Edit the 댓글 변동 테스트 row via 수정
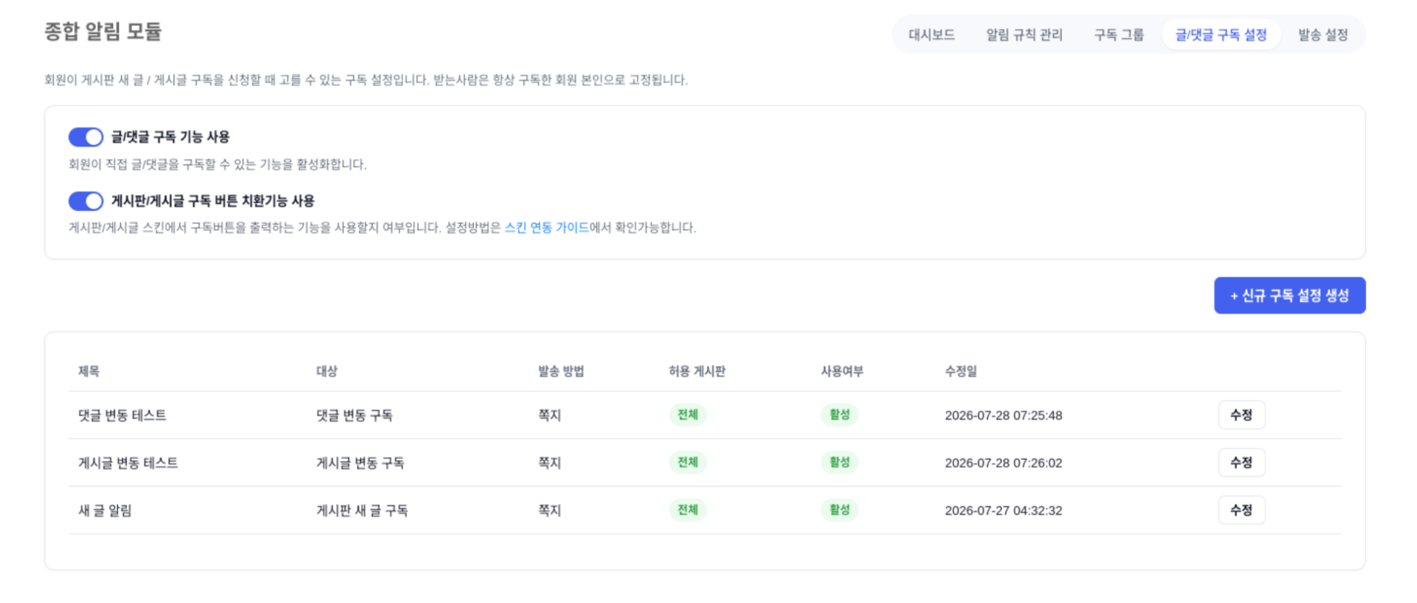1417x603 pixels. point(1241,415)
